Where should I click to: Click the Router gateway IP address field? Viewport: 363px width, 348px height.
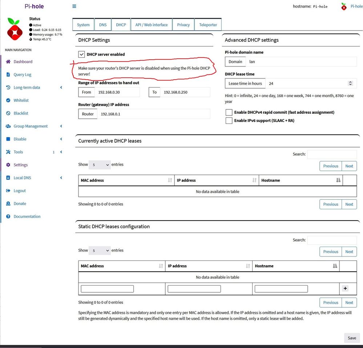(x=153, y=114)
